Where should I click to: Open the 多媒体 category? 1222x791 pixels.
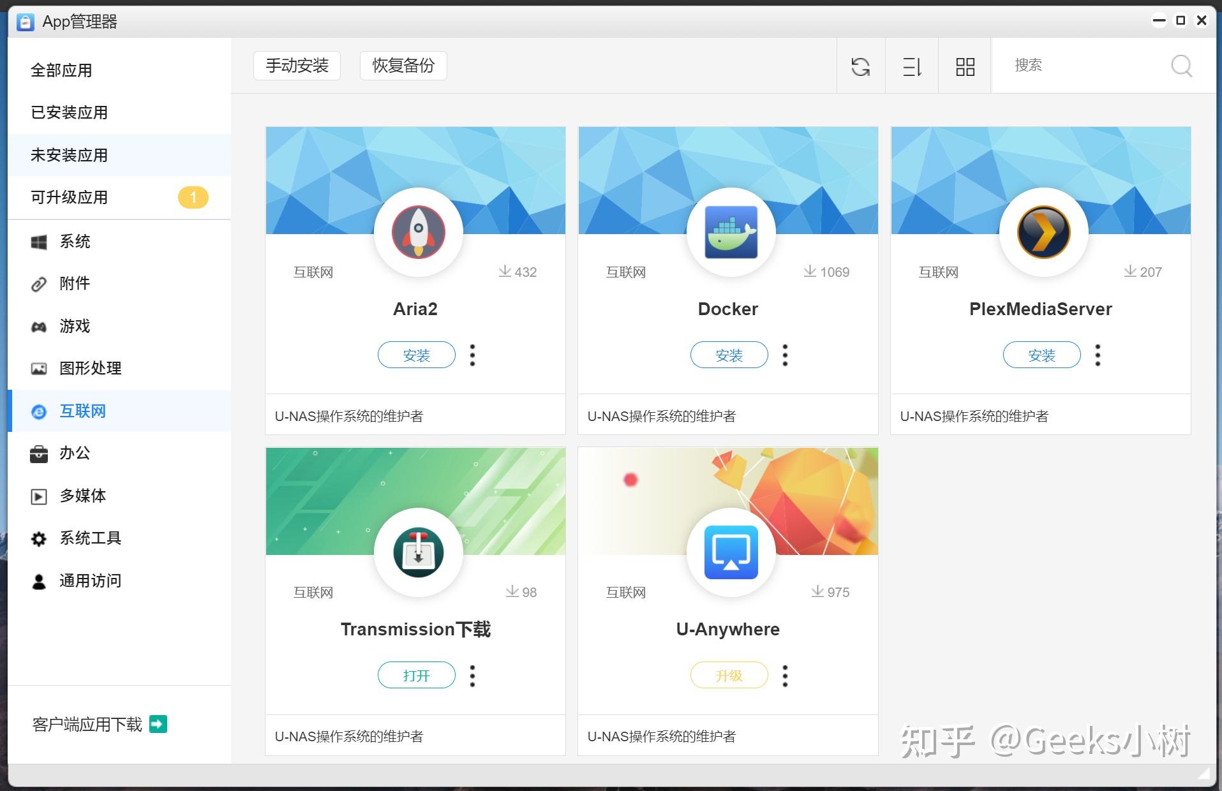click(119, 496)
